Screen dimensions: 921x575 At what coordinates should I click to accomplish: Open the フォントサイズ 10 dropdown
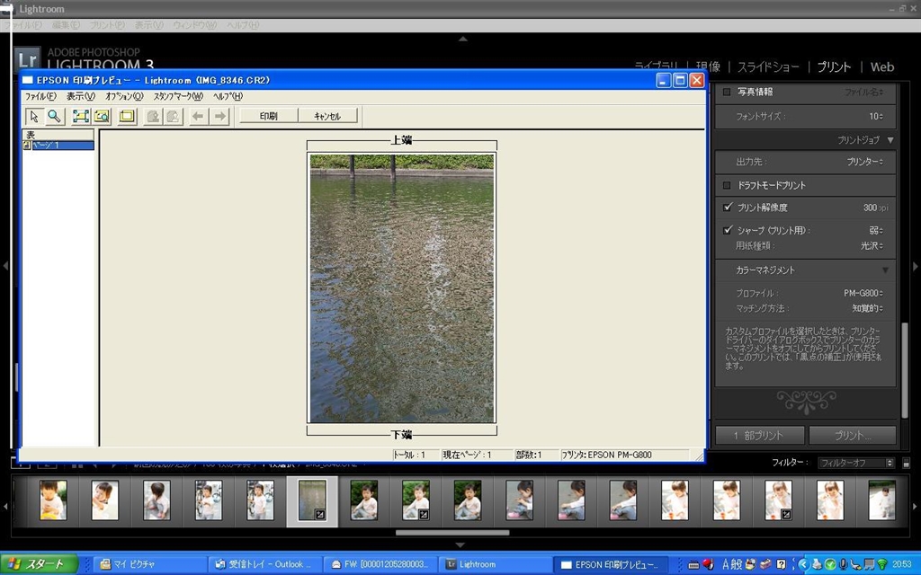[876, 116]
